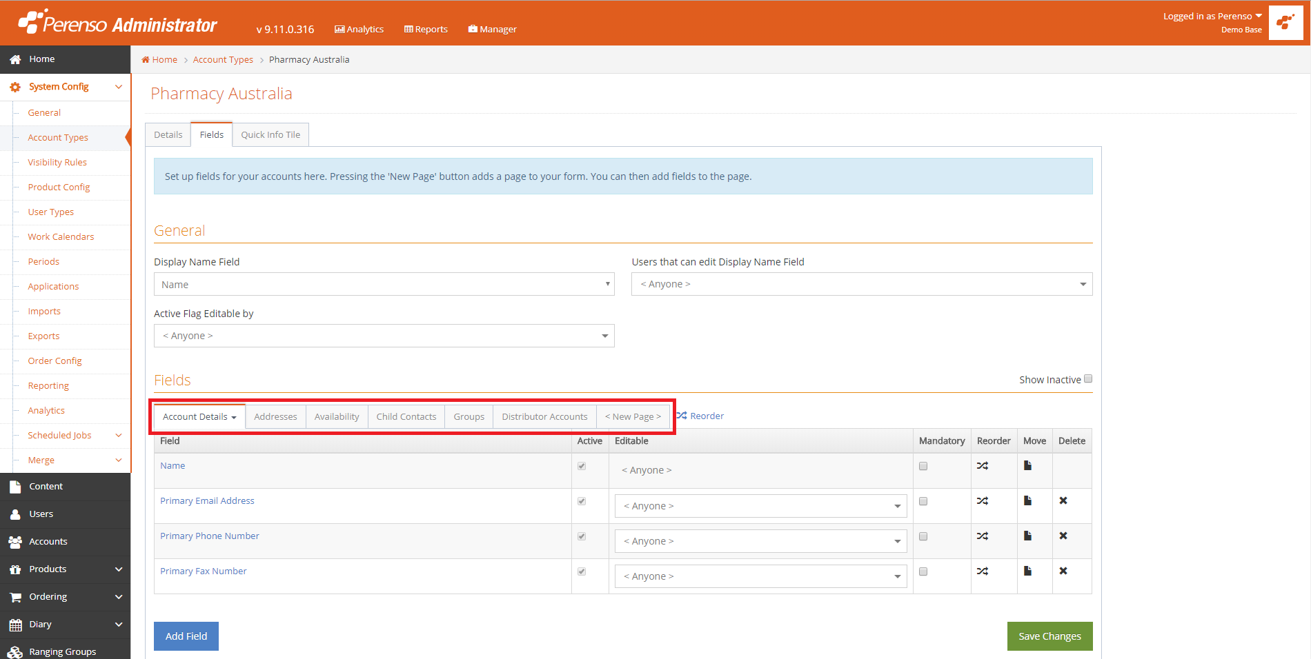The width and height of the screenshot is (1311, 659).
Task: Open Reports in the top navigation
Action: (x=426, y=29)
